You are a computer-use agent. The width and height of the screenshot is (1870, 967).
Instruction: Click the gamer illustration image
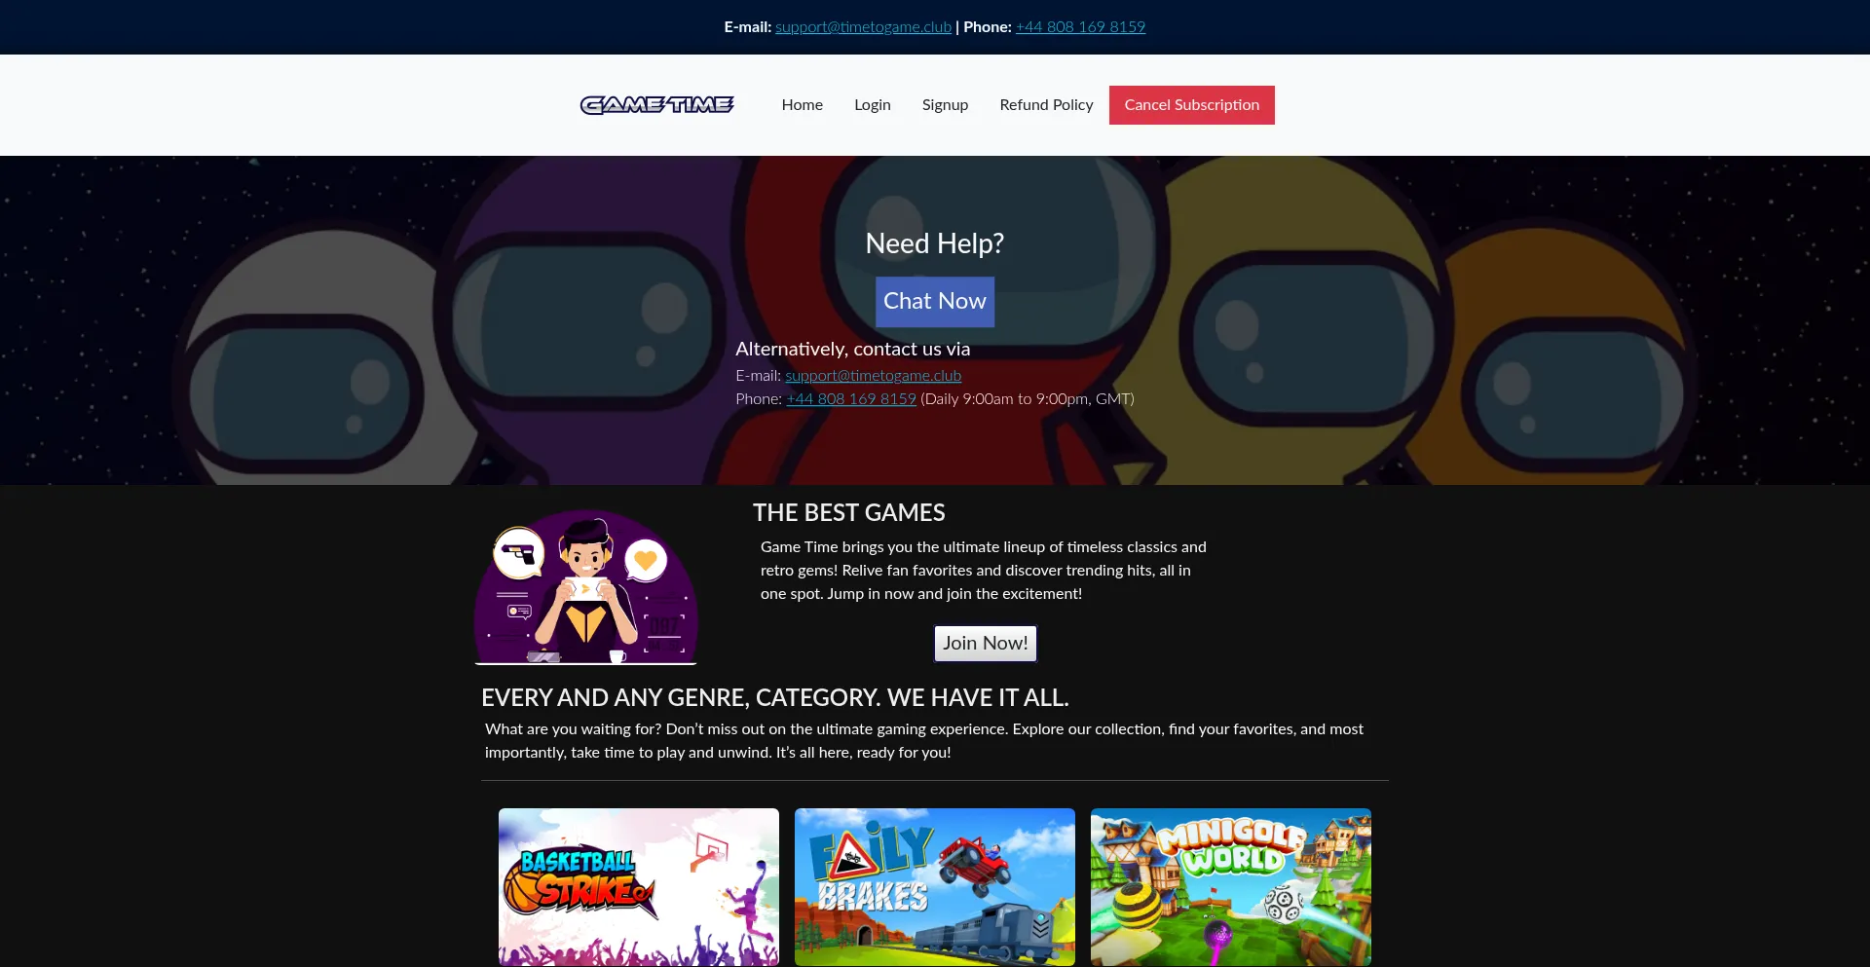pyautogui.click(x=585, y=587)
